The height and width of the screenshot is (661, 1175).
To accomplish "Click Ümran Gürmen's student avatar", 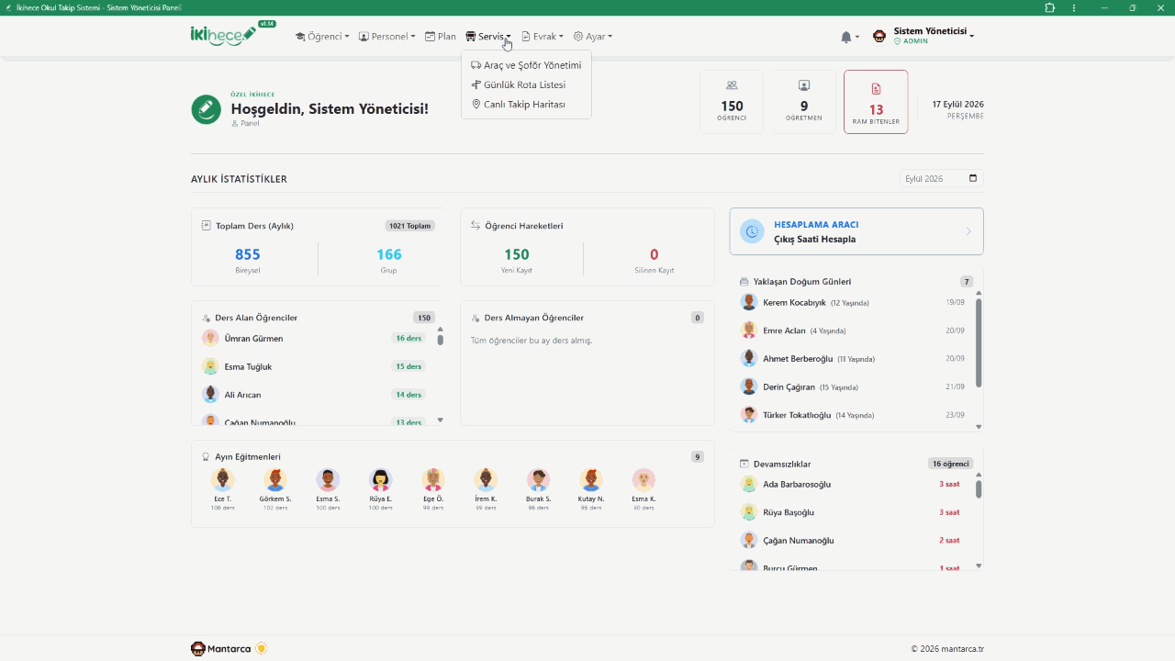I will coord(210,338).
